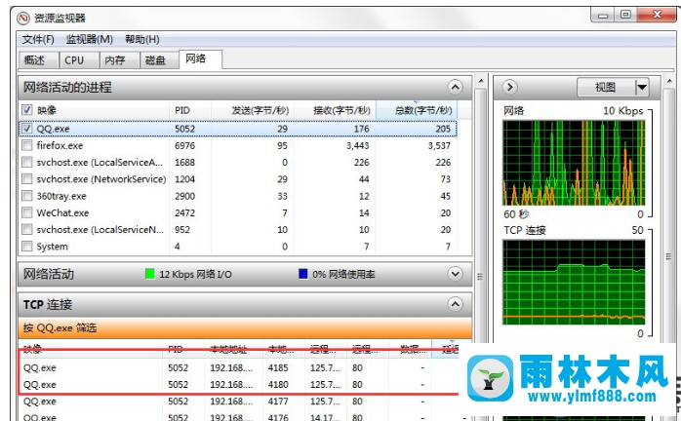Sort by the PID column header
The image size is (681, 421).
tap(190, 110)
